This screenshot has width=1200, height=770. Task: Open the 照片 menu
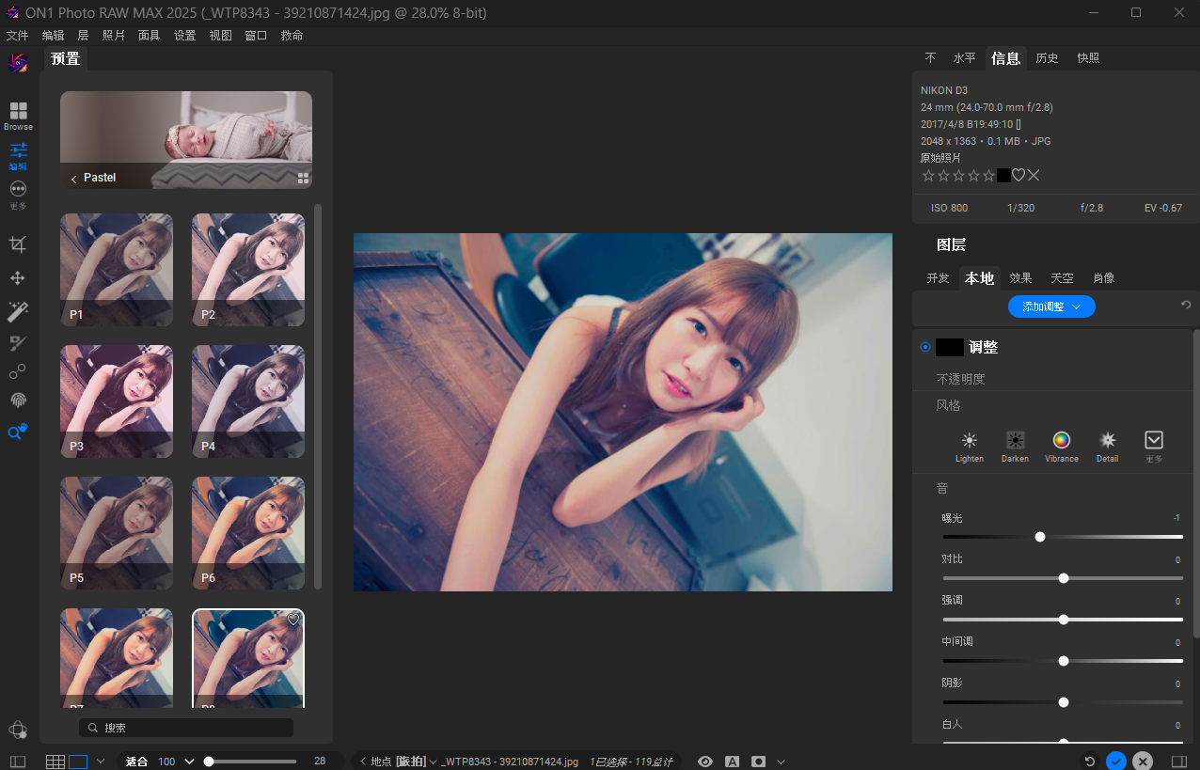[113, 36]
